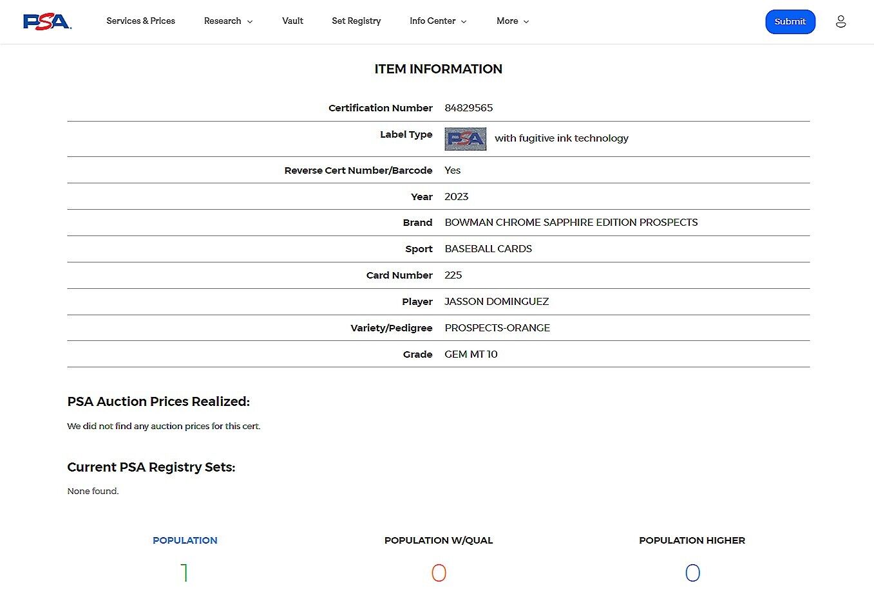Click the PSA label type thumbnail image
The width and height of the screenshot is (874, 597).
[x=465, y=138]
